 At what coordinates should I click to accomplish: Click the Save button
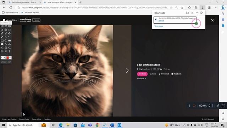point(153,74)
